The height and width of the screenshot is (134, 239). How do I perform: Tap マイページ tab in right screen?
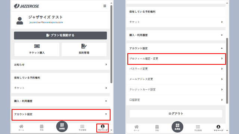coord(218,128)
